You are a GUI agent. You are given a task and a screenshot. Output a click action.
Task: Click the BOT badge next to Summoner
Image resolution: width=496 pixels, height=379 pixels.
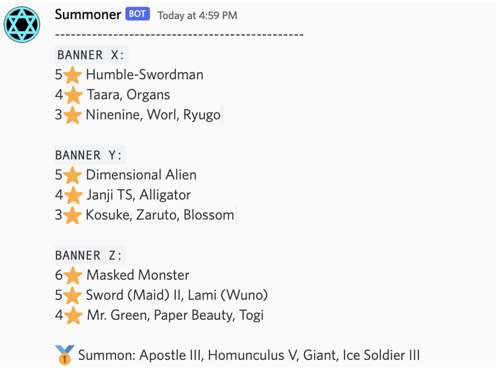[x=137, y=14]
